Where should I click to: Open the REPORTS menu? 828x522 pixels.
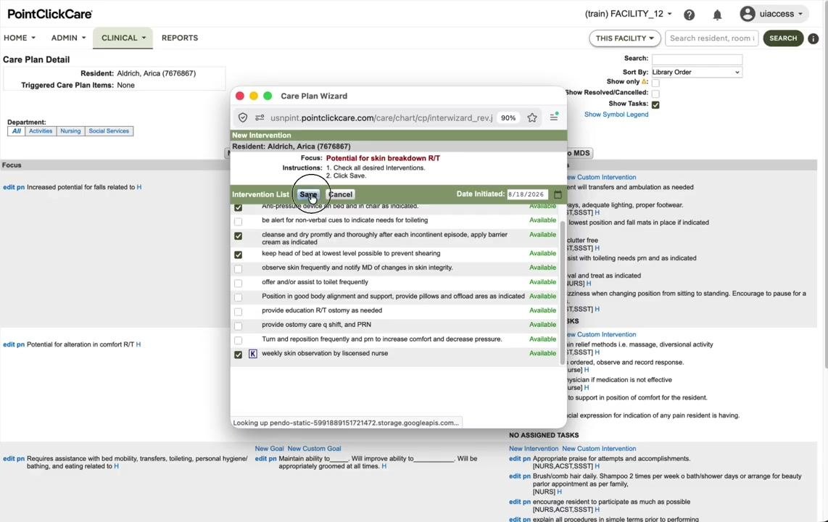click(180, 38)
